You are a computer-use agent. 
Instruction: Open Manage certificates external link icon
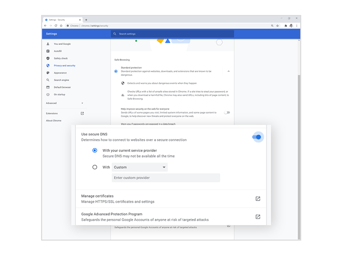257,198
